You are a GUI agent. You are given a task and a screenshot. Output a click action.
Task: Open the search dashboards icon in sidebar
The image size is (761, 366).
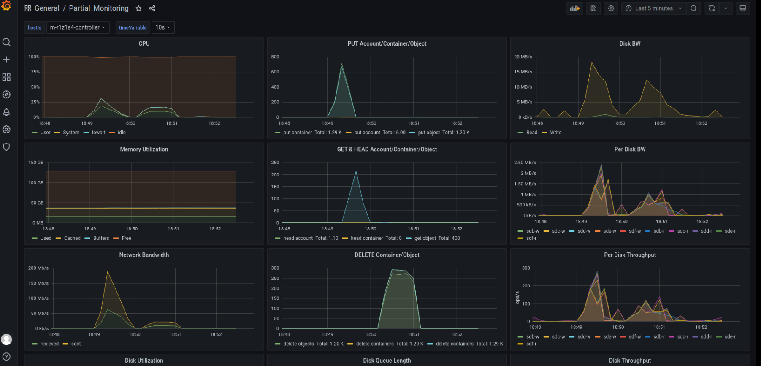click(x=6, y=42)
